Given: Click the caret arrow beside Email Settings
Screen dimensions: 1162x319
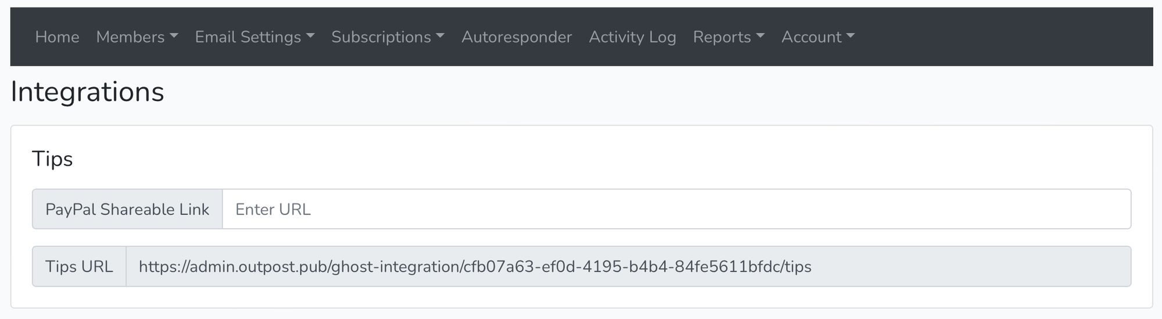Looking at the screenshot, I should point(310,36).
